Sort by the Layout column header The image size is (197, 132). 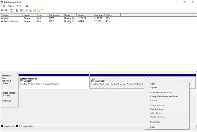coord(29,15)
